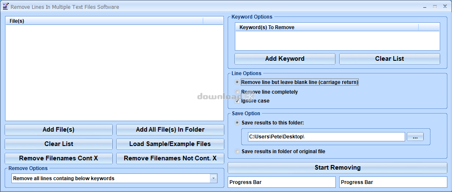Screen dimensions: 452x192
Task: Click the save folder path field
Action: coord(326,137)
